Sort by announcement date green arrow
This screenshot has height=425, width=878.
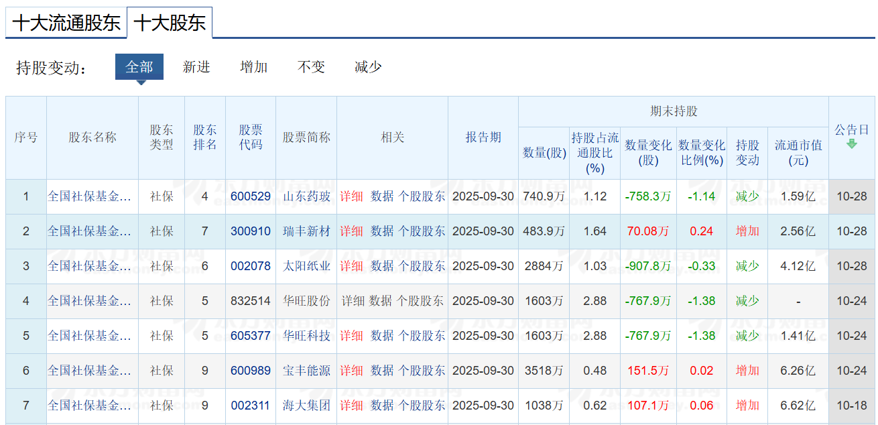pos(851,144)
